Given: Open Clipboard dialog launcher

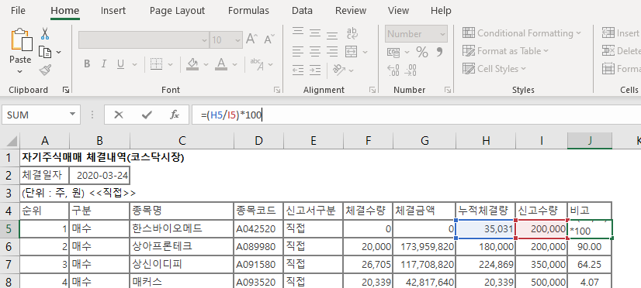Looking at the screenshot, I should [x=66, y=90].
